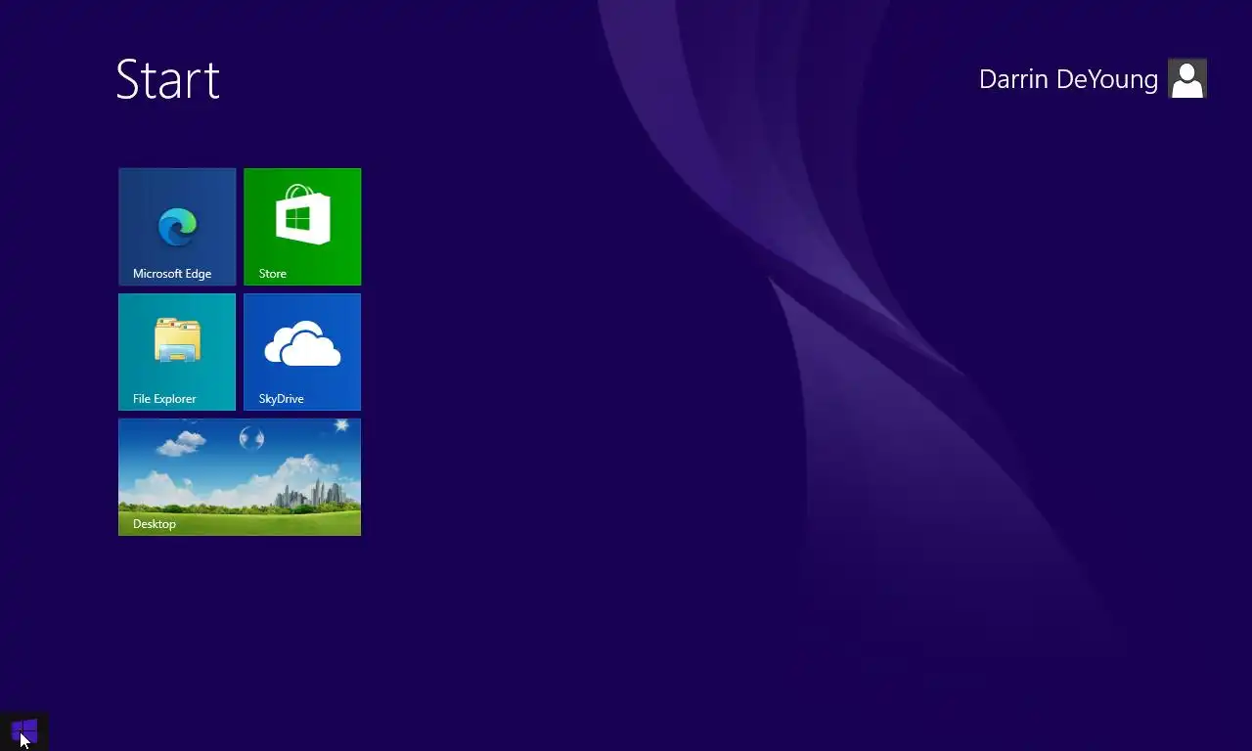Open the Microsoft Edge tile
Screen dimensions: 1252x751
pyautogui.click(x=177, y=227)
